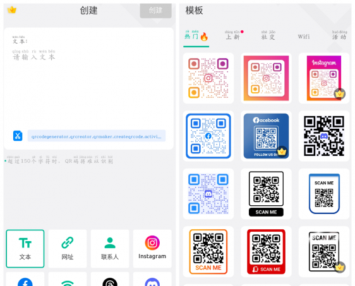Focus the 请输入文本 text input area
This screenshot has width=355, height=286.
pos(88,88)
